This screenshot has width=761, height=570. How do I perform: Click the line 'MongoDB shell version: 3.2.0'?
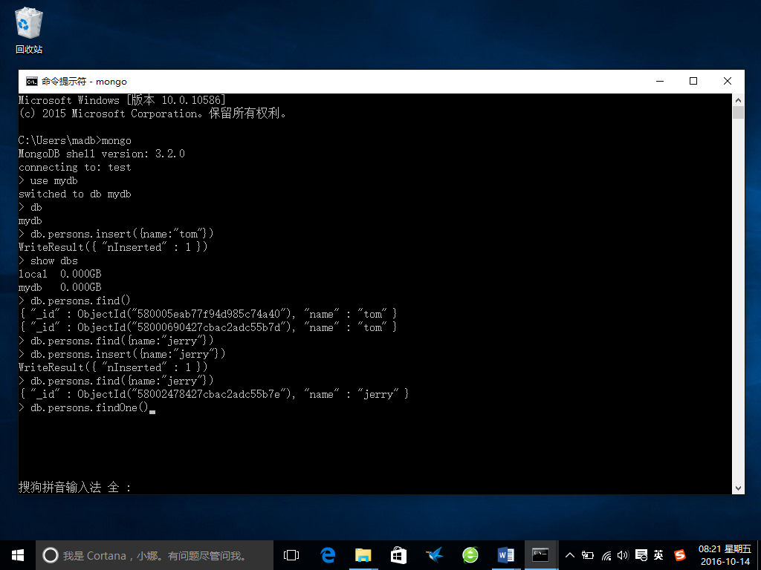tap(102, 154)
